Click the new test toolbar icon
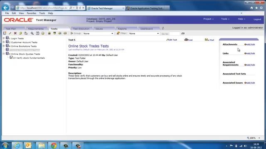The height and width of the screenshot is (149, 266). 5,33
